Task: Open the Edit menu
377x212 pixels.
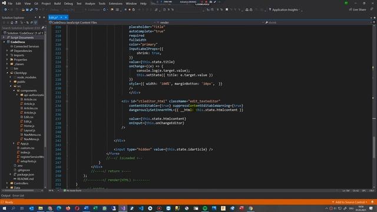Action: click(x=18, y=4)
